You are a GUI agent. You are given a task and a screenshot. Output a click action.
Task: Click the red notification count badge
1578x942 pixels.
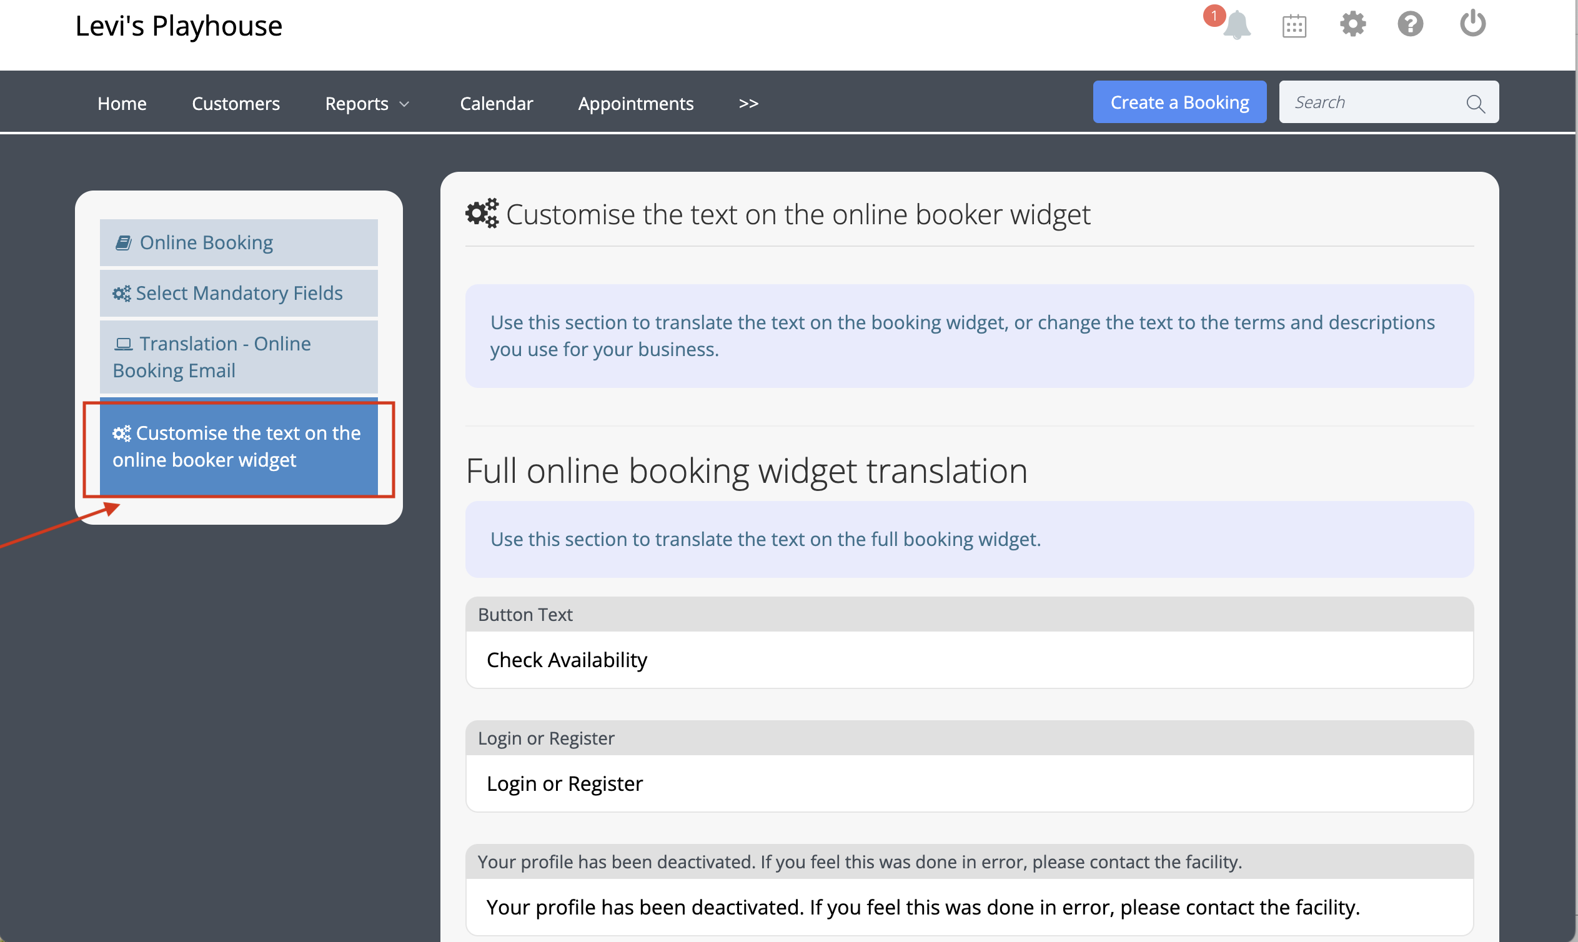1214,15
